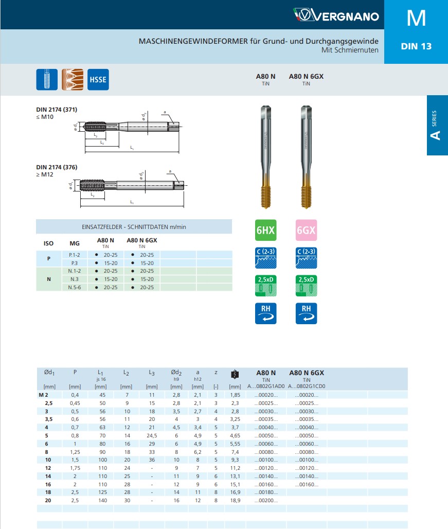Select the green 2,5xD depth icon

[265, 286]
